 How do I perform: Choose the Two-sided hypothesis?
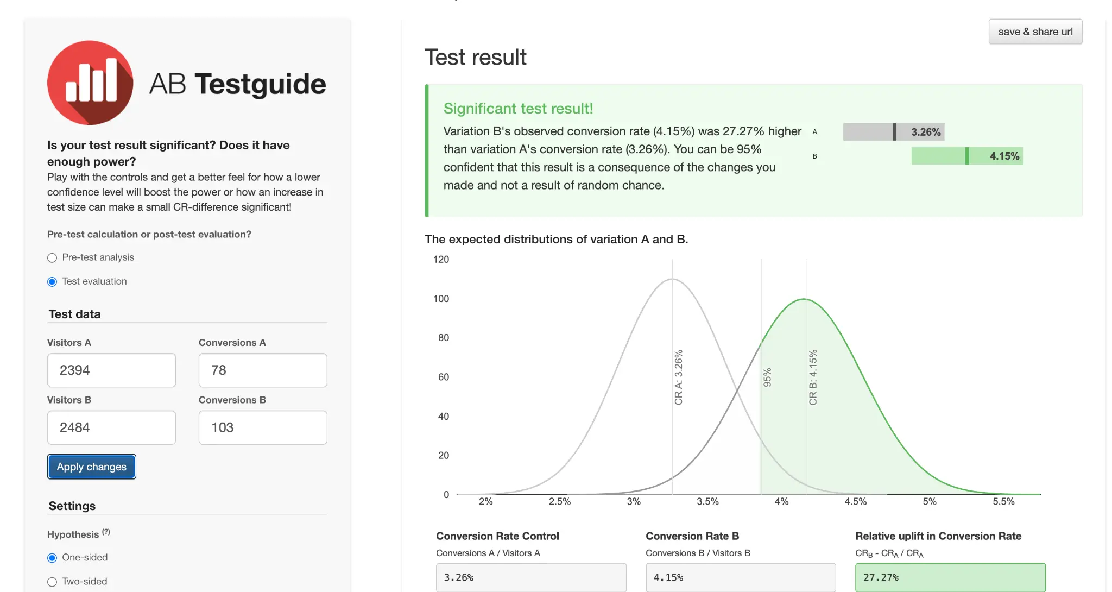pyautogui.click(x=52, y=581)
